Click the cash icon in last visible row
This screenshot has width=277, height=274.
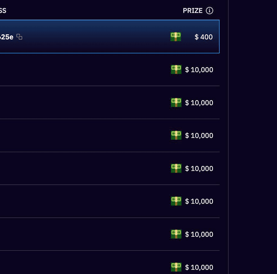click(176, 267)
